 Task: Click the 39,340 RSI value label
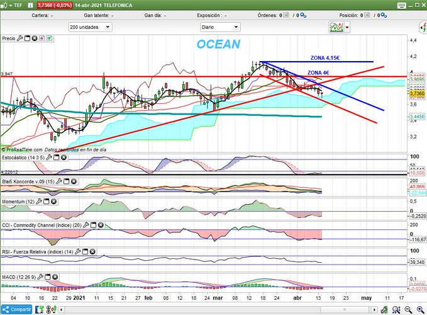pos(417,262)
